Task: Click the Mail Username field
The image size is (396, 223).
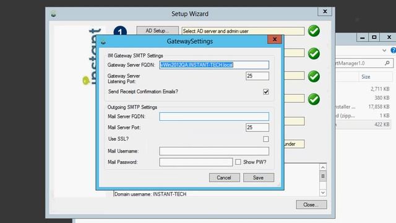Action: [x=214, y=151]
